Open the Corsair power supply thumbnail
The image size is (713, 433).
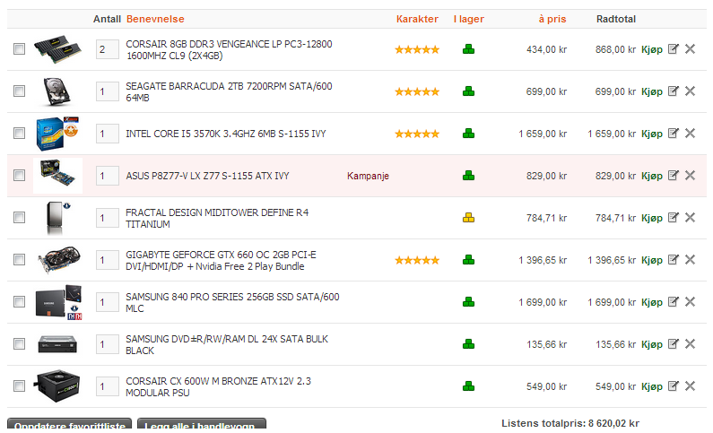pyautogui.click(x=57, y=386)
